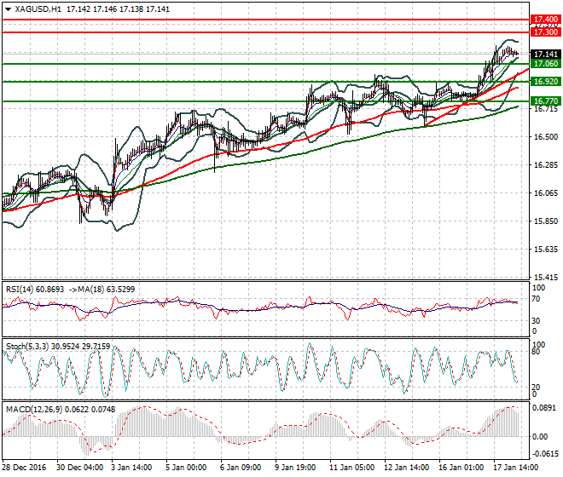Click the 5 Jan 00:00 time label

coord(186,468)
